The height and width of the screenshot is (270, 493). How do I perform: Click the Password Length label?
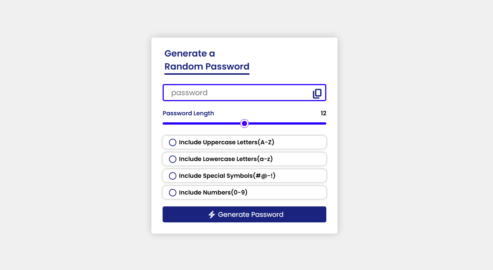[x=188, y=113]
